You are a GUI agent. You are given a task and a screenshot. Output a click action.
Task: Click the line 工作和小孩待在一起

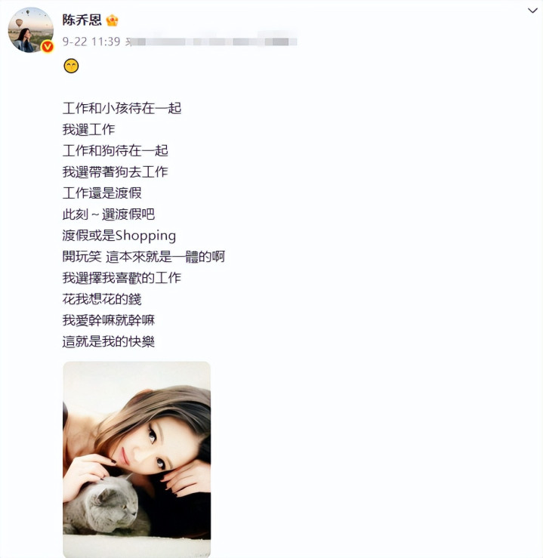point(122,108)
